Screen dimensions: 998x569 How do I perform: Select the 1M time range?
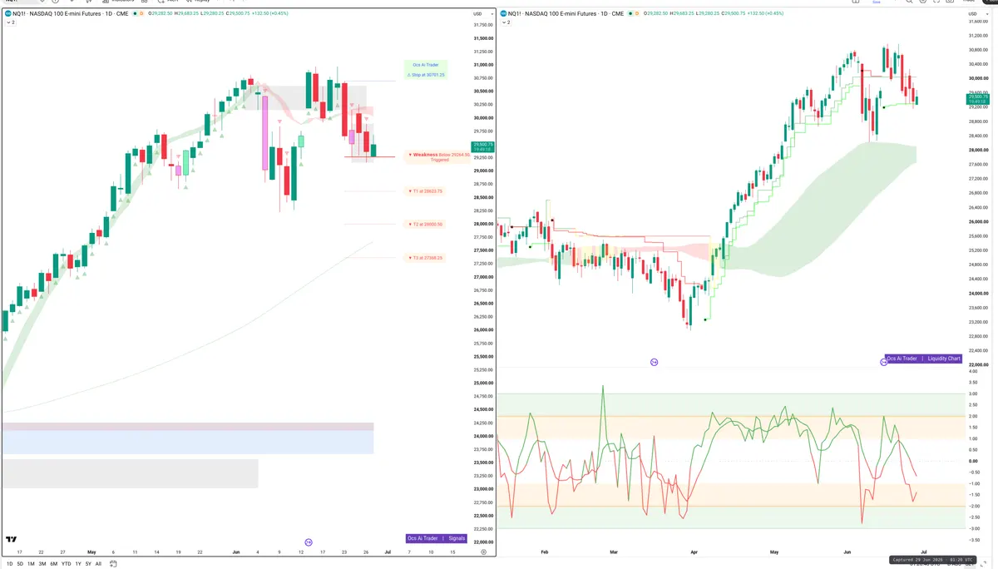coord(31,564)
